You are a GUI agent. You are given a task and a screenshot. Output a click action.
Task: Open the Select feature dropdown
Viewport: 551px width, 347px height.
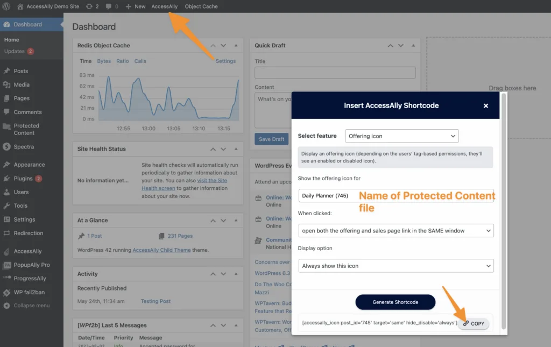pyautogui.click(x=401, y=136)
